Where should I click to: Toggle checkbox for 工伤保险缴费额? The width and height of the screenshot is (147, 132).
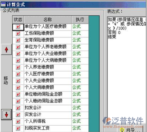[18, 34]
